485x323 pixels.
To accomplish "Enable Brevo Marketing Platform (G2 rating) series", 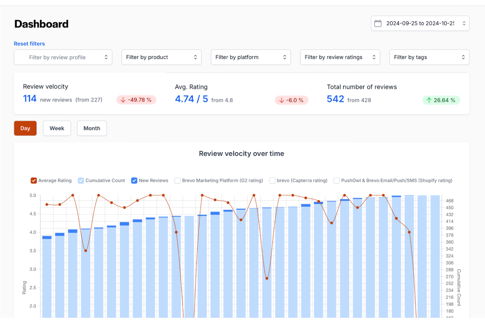I will 178,181.
